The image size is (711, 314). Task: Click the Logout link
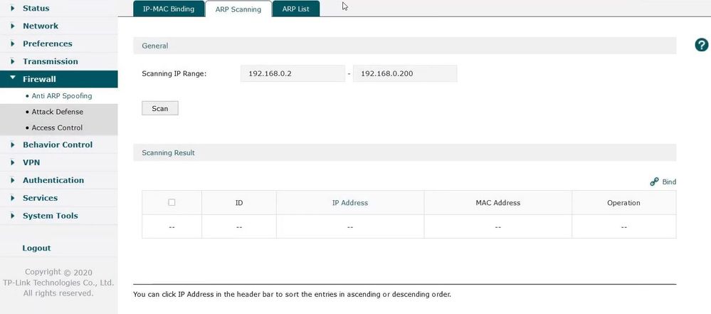tap(36, 248)
